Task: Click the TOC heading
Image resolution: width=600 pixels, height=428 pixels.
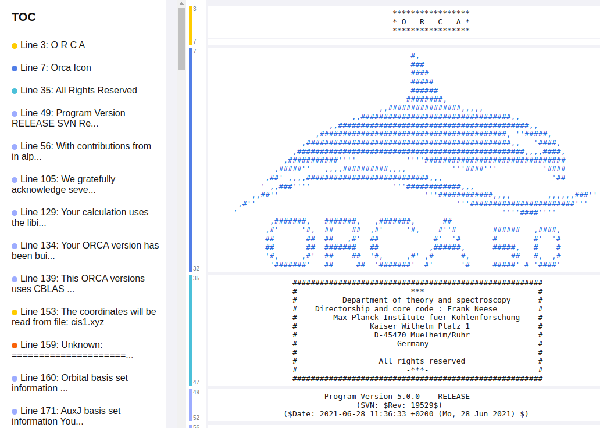Action: (24, 17)
